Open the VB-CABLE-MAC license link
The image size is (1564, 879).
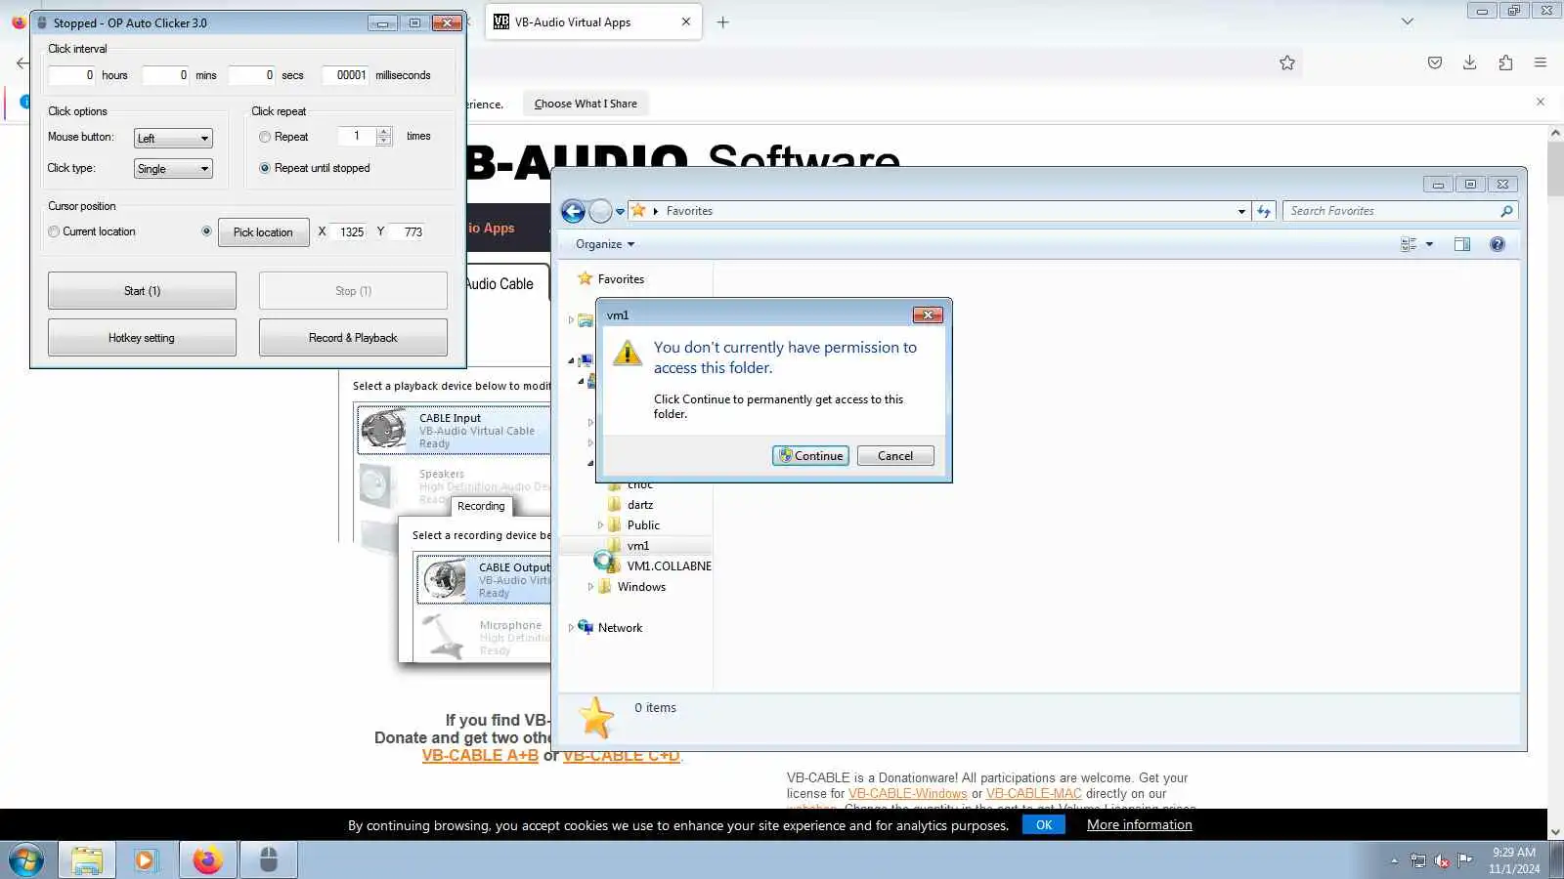[x=1034, y=794]
